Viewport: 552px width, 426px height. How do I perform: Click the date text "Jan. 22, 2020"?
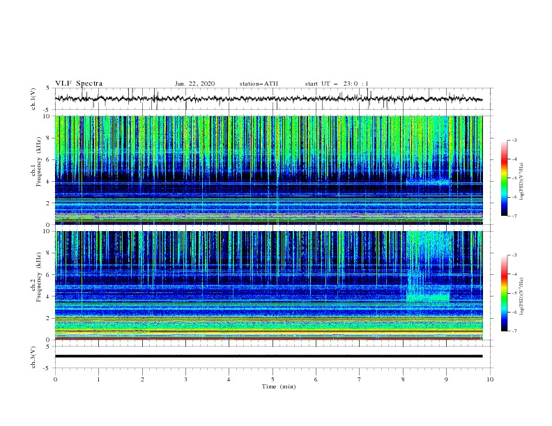[x=194, y=84]
